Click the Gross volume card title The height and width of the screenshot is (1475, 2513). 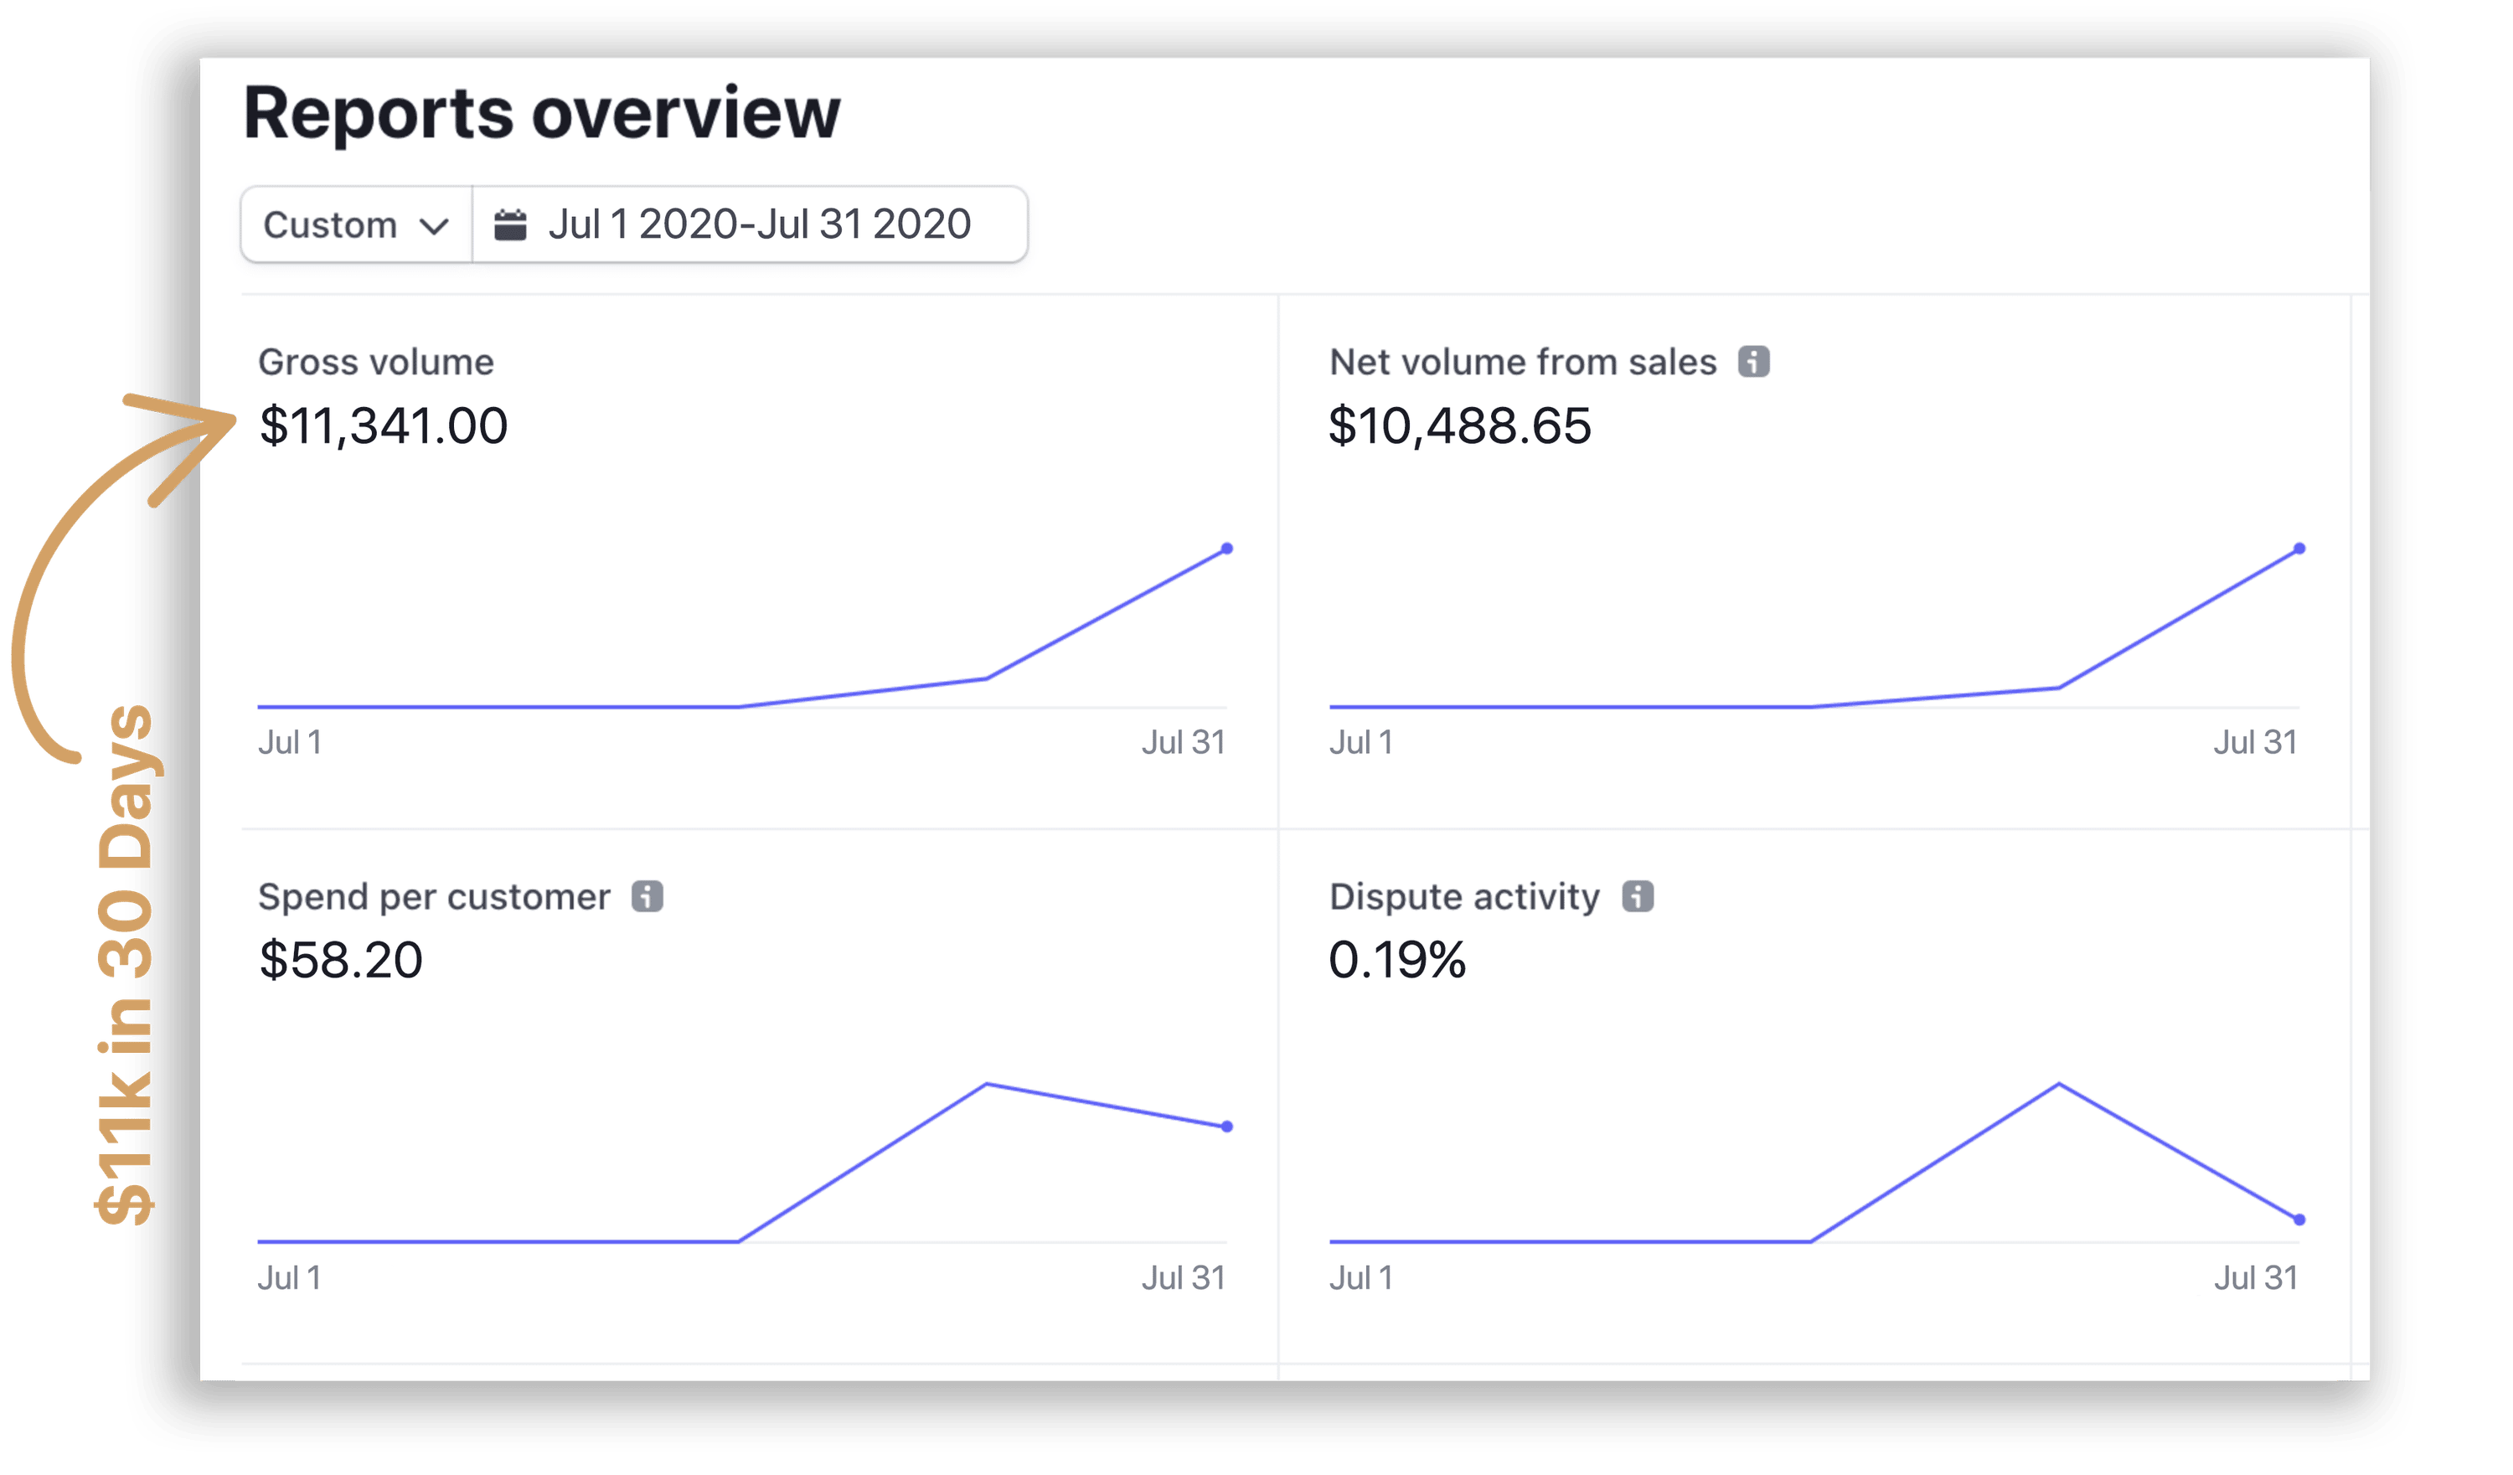(x=376, y=362)
